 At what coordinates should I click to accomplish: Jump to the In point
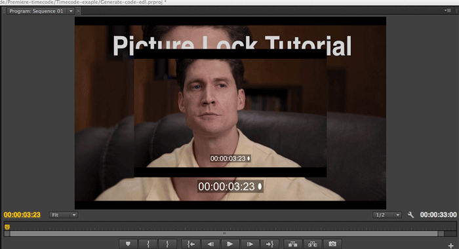pyautogui.click(x=191, y=244)
